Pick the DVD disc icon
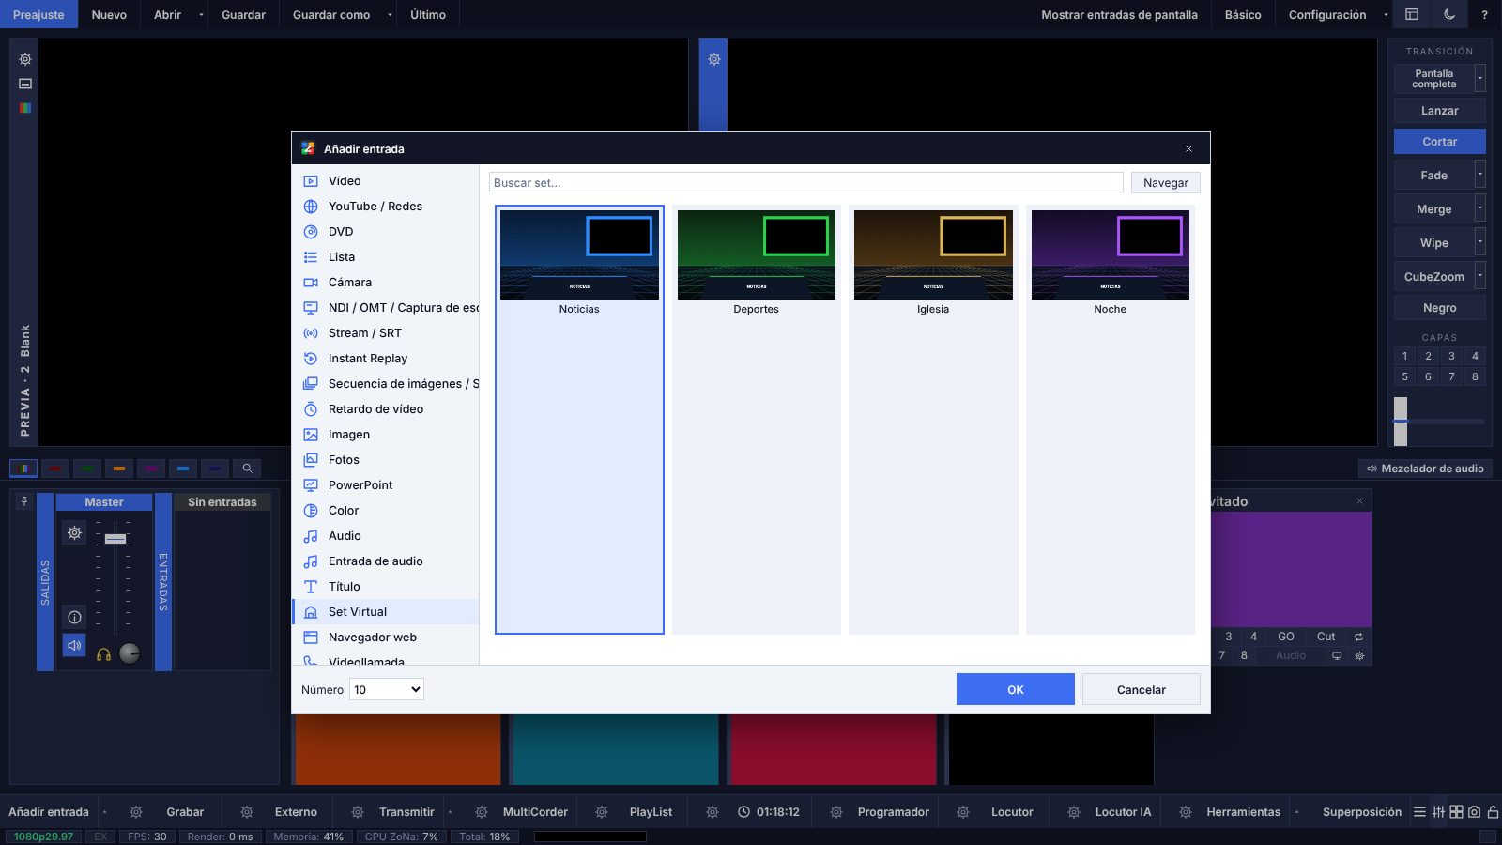The width and height of the screenshot is (1502, 845). [311, 232]
